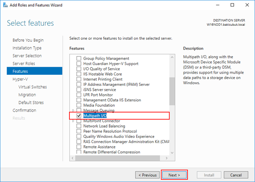Select the Remote Assistance feature label
Screen dimensions: 255x182
coord(99,147)
